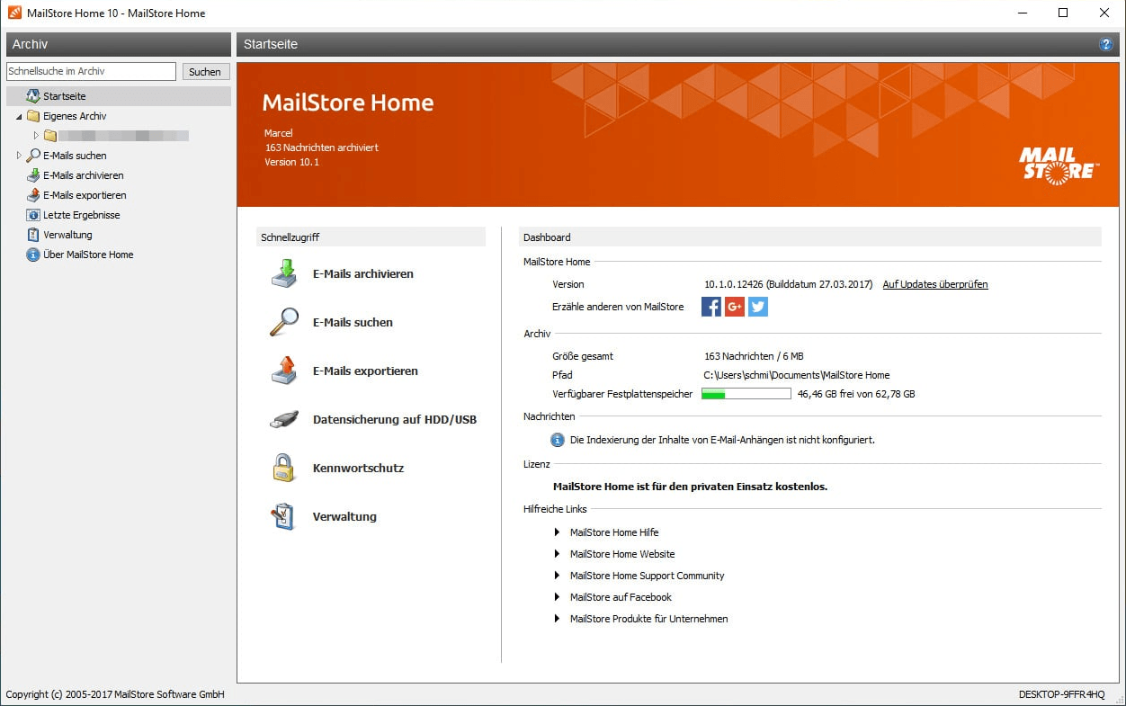1126x706 pixels.
Task: Click the padlock Kennwortschutz icon
Action: (284, 468)
